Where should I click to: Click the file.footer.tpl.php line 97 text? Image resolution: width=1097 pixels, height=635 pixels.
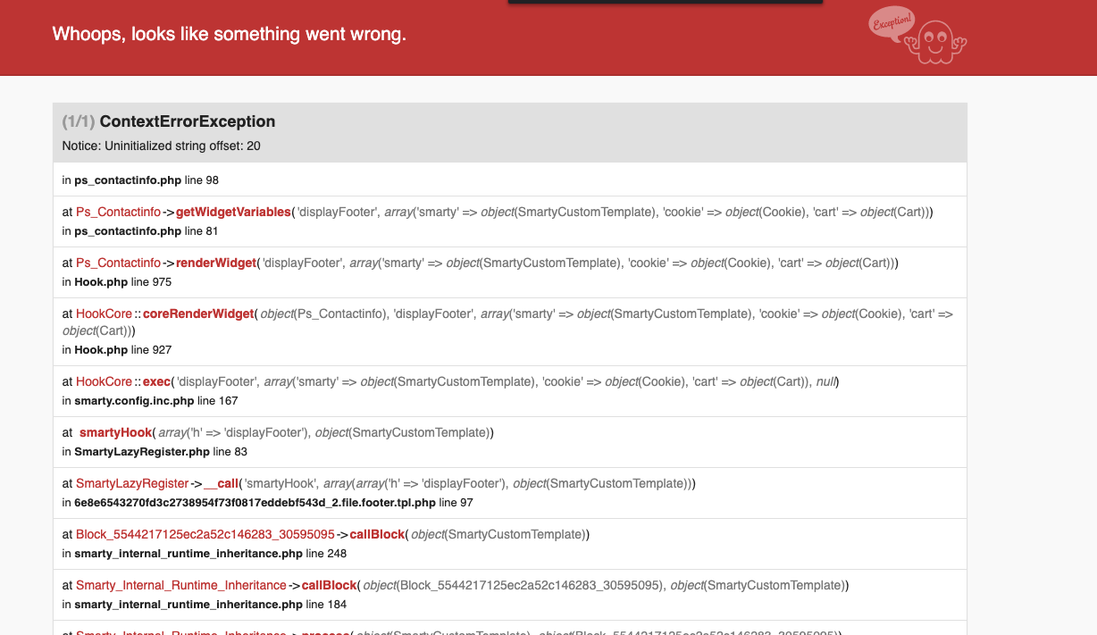point(267,503)
